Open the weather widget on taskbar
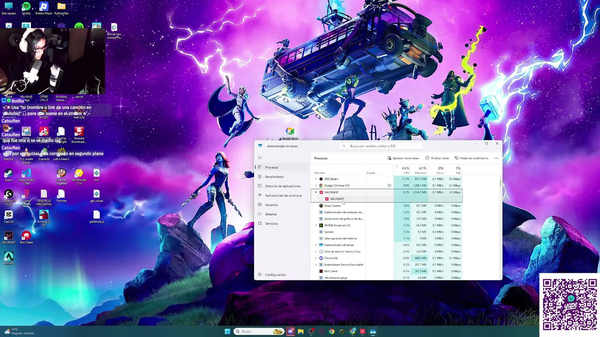 19,331
